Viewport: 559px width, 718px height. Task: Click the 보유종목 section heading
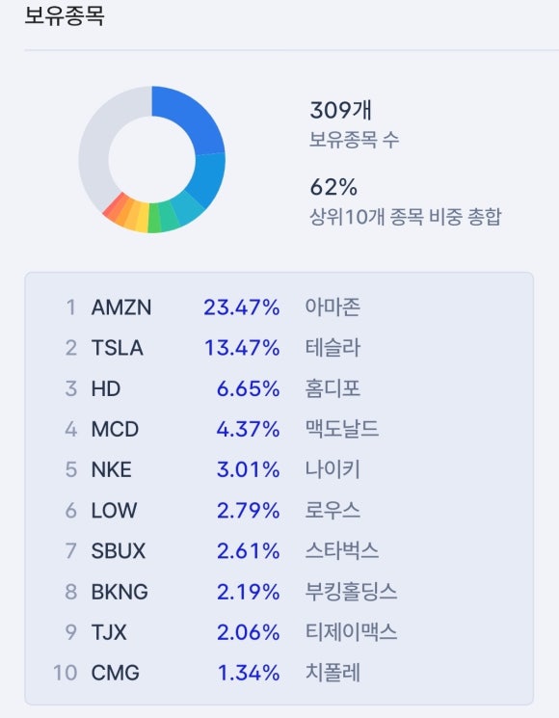pos(65,15)
